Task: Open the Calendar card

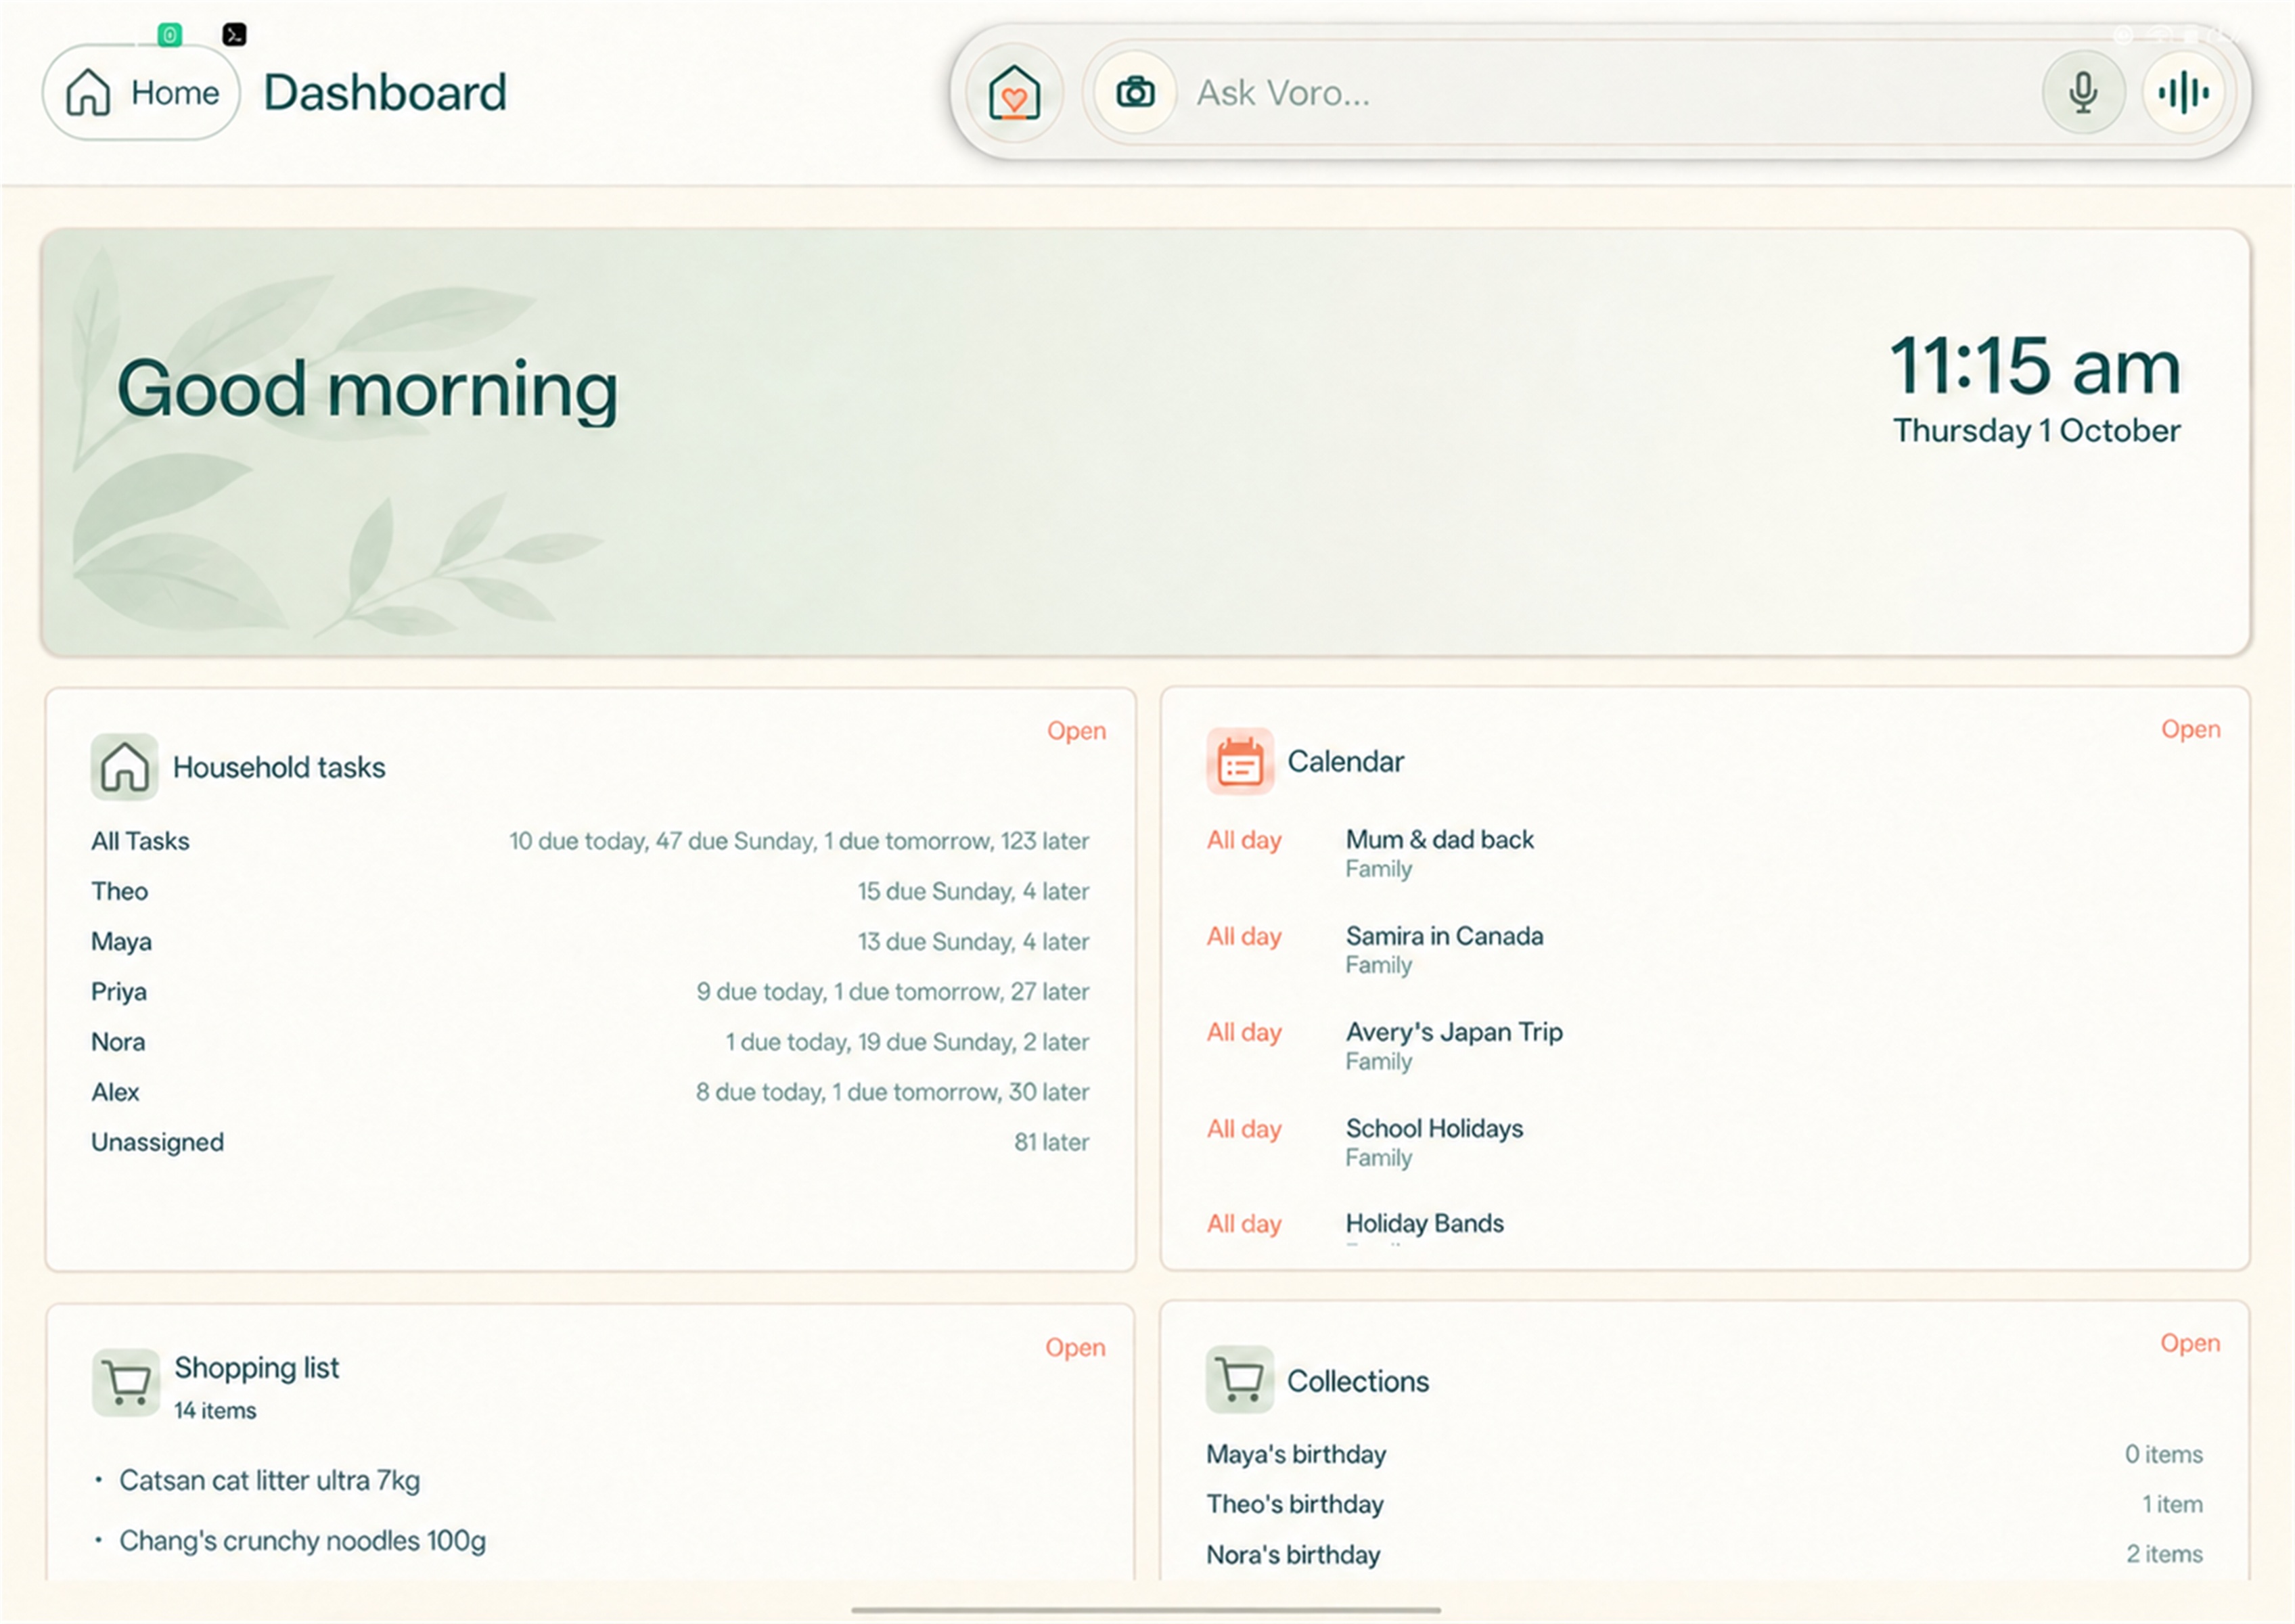Action: (2190, 729)
